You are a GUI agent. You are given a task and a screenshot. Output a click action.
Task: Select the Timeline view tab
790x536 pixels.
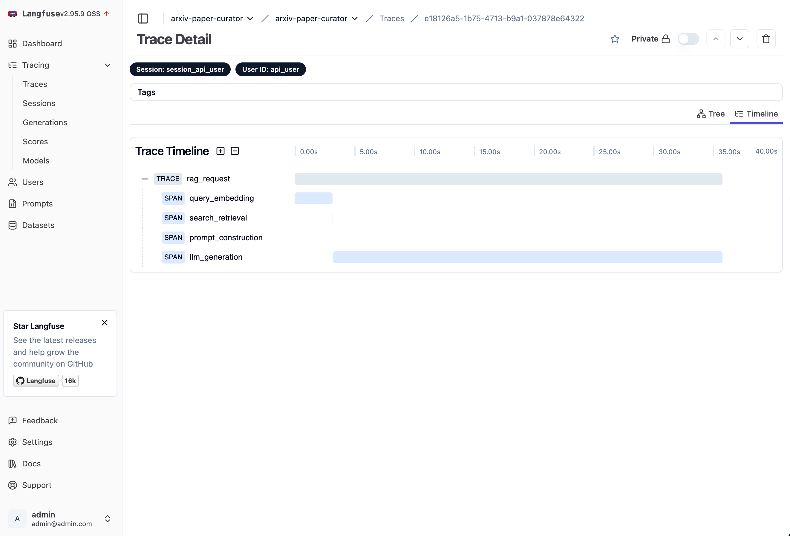point(756,114)
